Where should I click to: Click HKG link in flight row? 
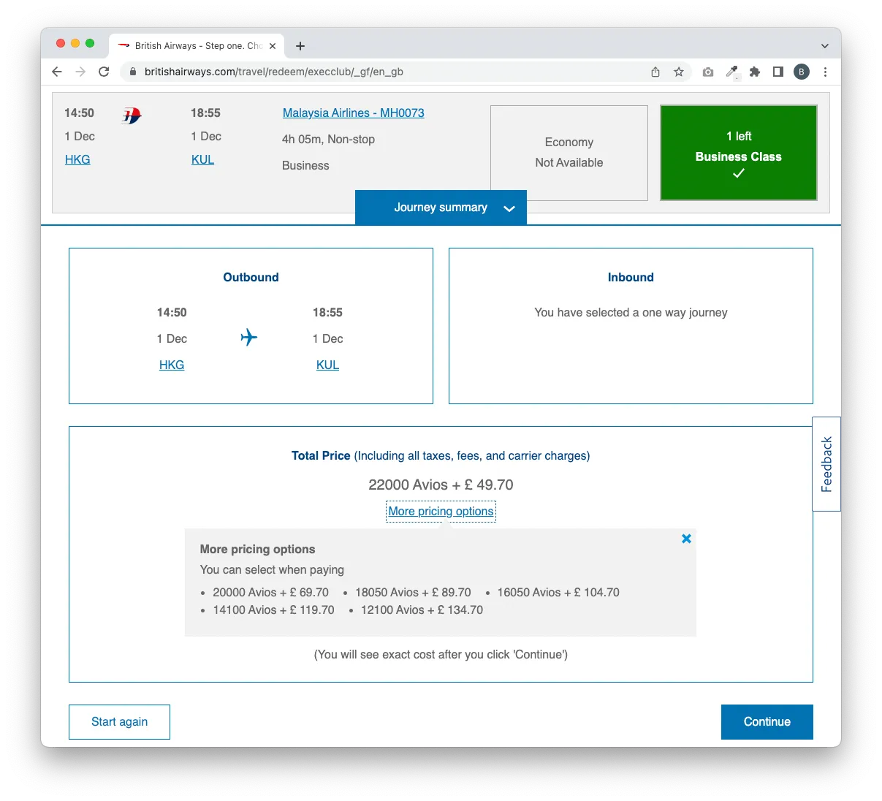coord(77,160)
